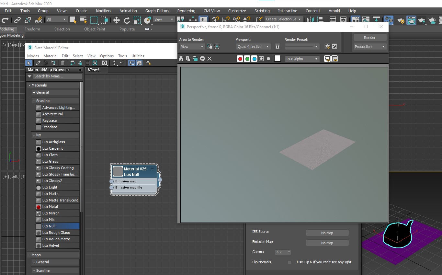The height and width of the screenshot is (275, 442).
Task: Pick material with eyedropper in Slate editor
Action: 38,63
